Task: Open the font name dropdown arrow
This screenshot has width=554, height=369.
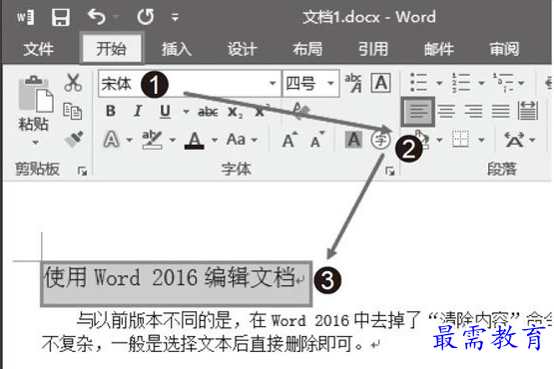Action: 273,84
